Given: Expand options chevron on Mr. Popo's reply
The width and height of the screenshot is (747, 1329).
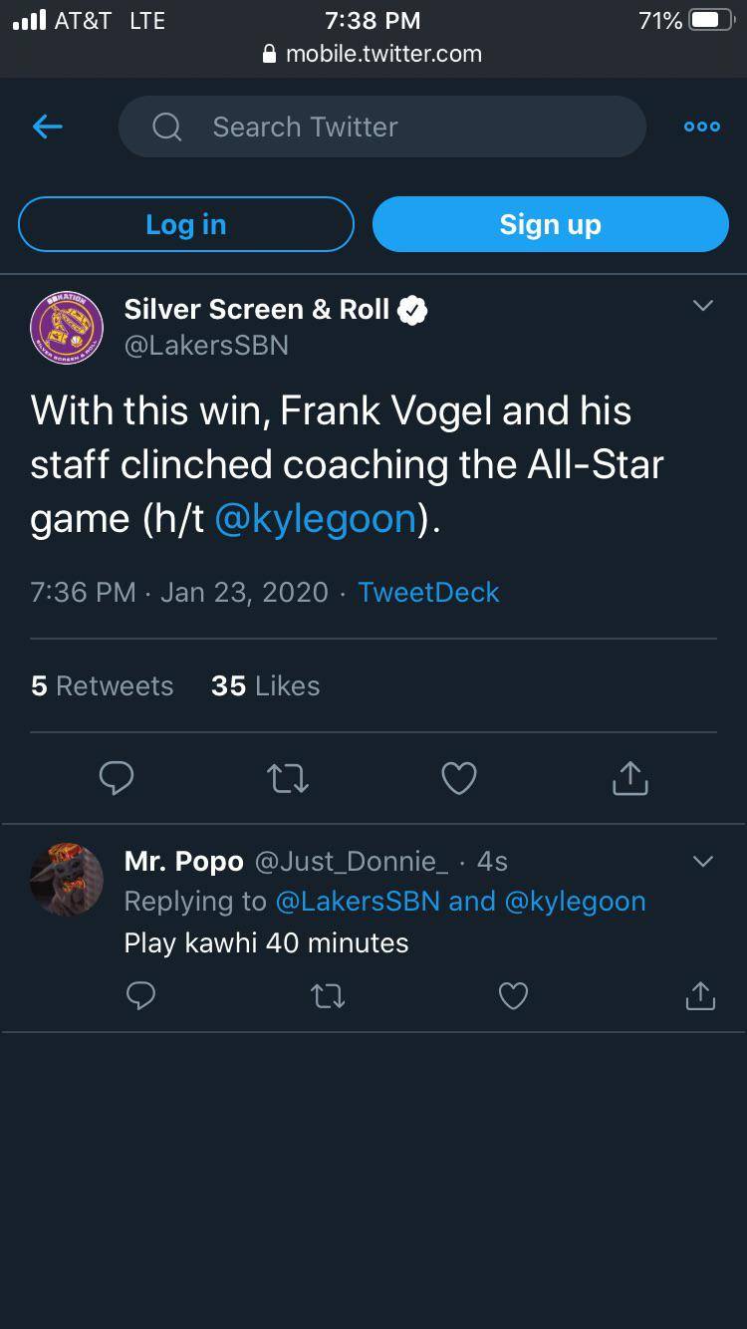Looking at the screenshot, I should tap(703, 862).
